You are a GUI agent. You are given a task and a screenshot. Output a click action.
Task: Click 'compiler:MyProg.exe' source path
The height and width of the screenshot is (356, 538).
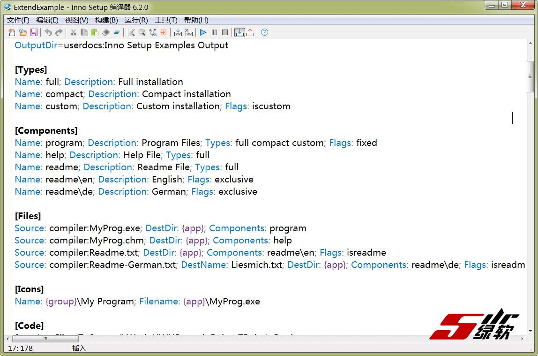[x=95, y=228]
